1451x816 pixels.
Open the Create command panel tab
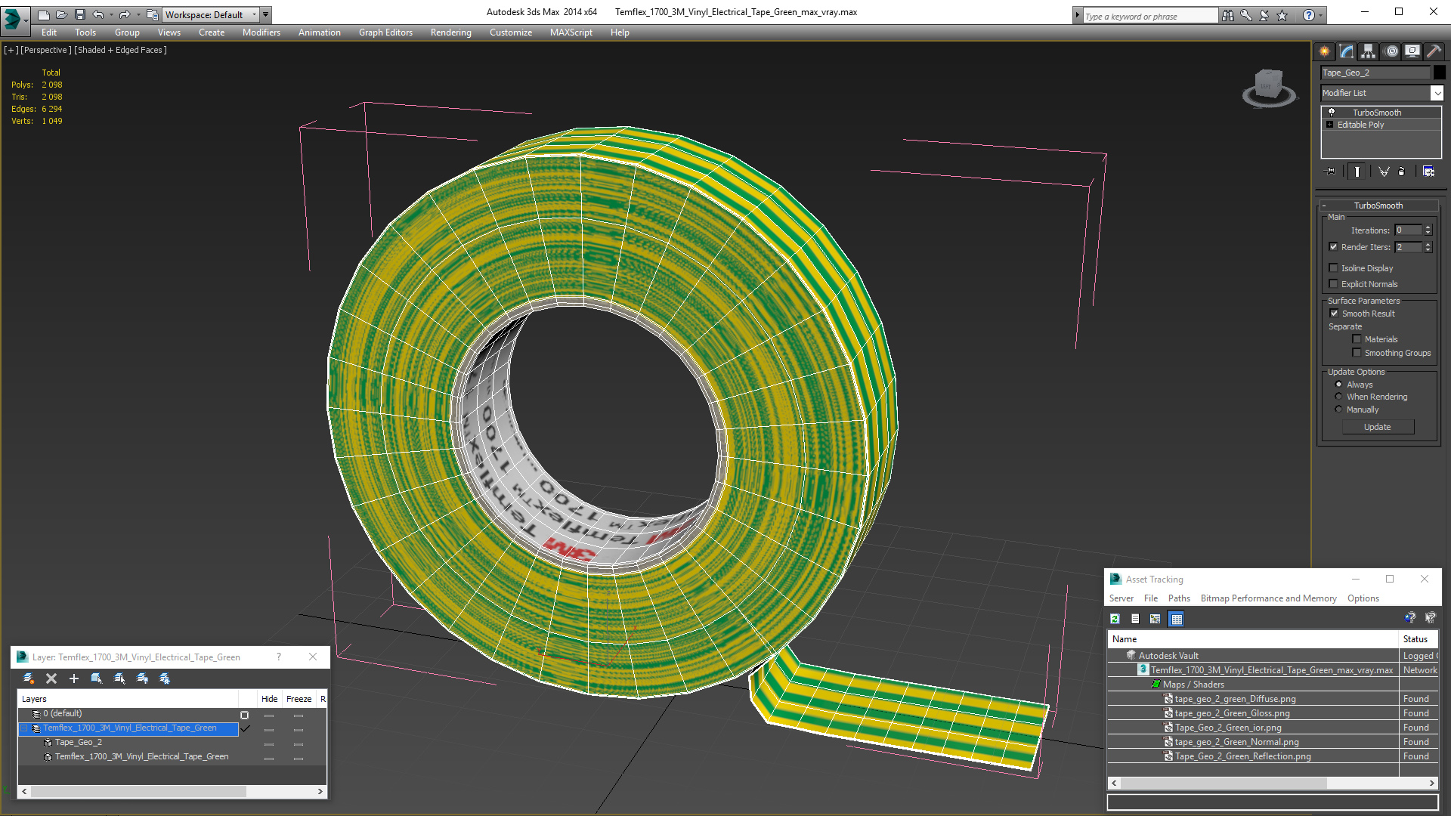[1325, 51]
